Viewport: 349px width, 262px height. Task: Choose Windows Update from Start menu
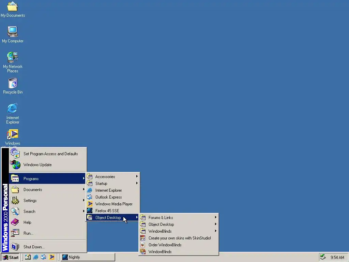[x=47, y=165]
